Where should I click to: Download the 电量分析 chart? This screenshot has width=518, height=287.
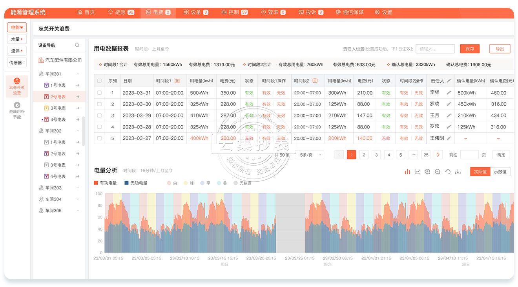(458, 172)
